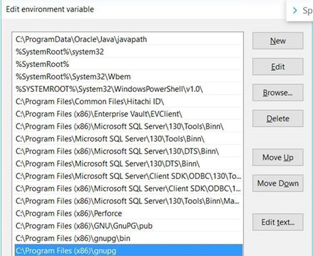
Task: Select Program Files (x86) SQL Server\130\Tools\Binn\ entry
Action: tap(128, 126)
